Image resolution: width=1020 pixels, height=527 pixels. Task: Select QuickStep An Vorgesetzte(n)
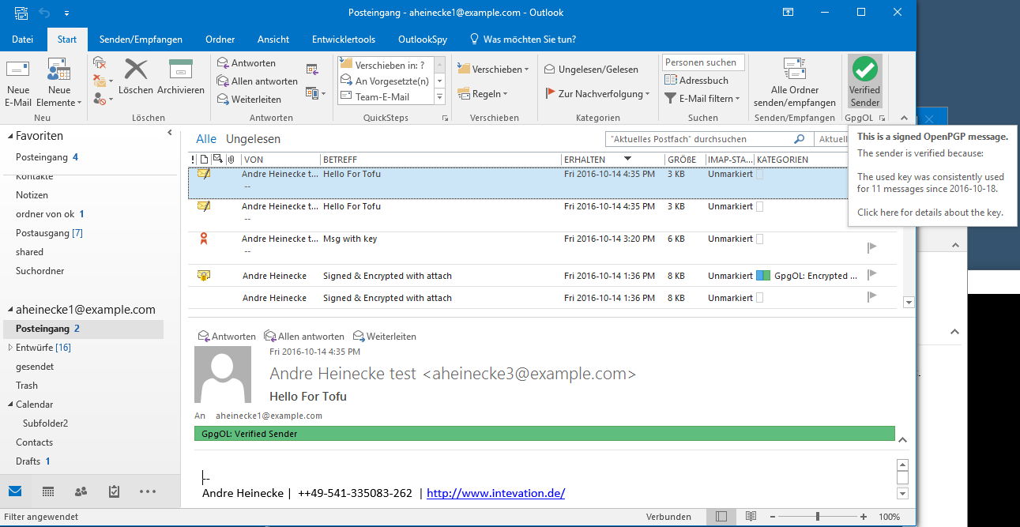tap(386, 81)
